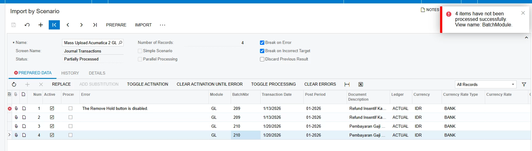This screenshot has height=151, width=532.
Task: Toggle Active checkbox for row 2
Action: click(x=52, y=117)
